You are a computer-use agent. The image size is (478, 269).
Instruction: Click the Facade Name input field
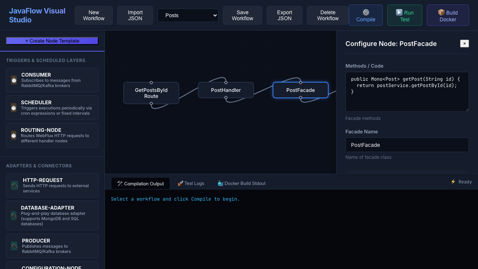pyautogui.click(x=407, y=145)
